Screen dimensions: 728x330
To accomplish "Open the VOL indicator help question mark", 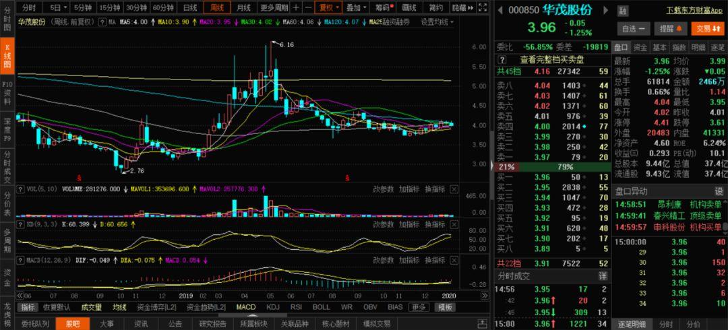I will (x=20, y=189).
